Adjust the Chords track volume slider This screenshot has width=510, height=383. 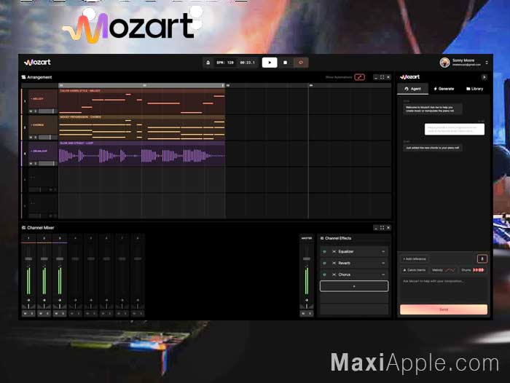[48, 138]
